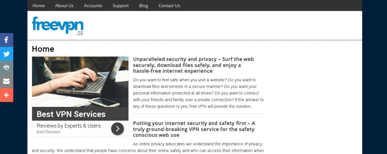Image resolution: width=387 pixels, height=154 pixels.
Task: Click the ad's round arrow button
Action: [x=117, y=128]
